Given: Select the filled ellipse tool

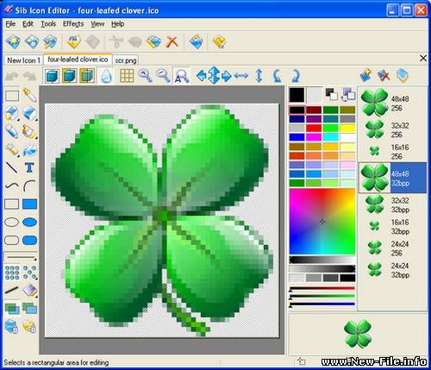Looking at the screenshot, I should (29, 222).
